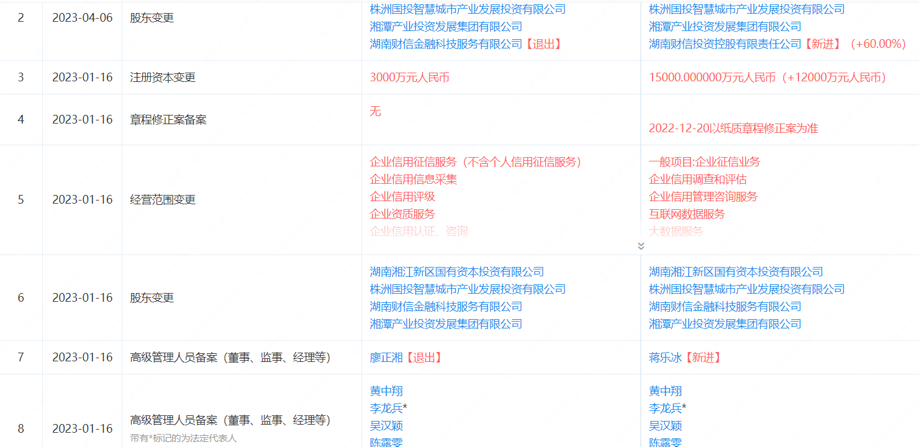Expand the collapsed 经营范围变更 details chevron
This screenshot has width=919, height=447.
point(641,246)
